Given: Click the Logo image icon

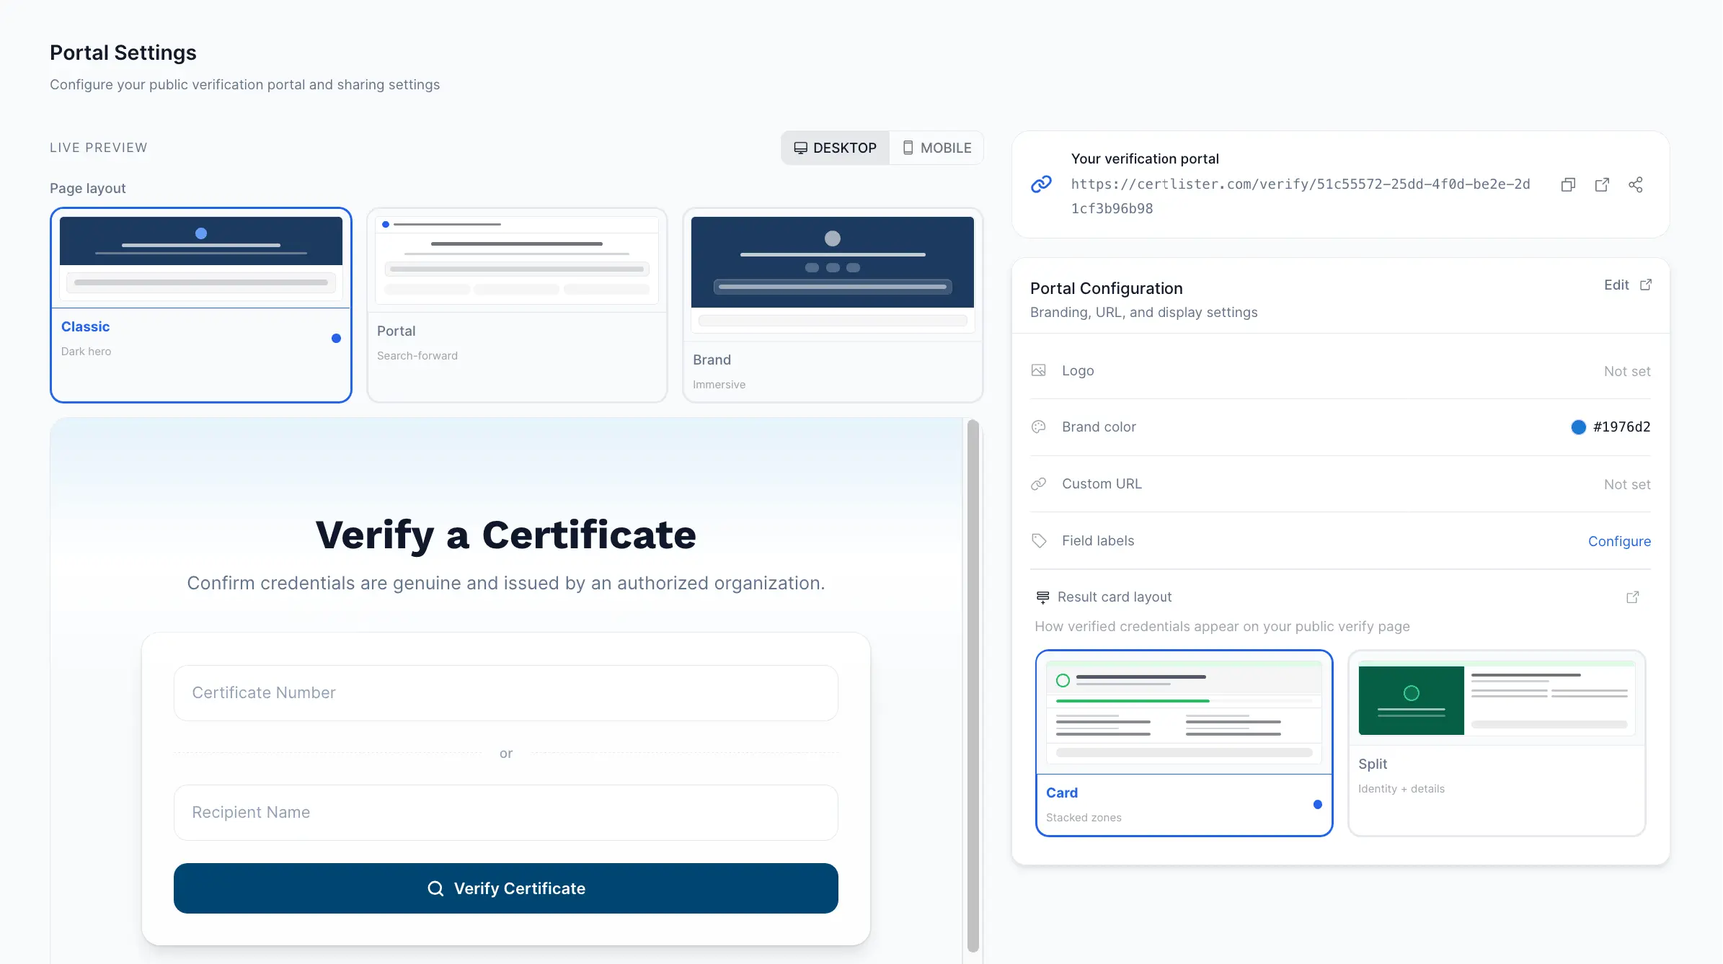Looking at the screenshot, I should 1039,370.
